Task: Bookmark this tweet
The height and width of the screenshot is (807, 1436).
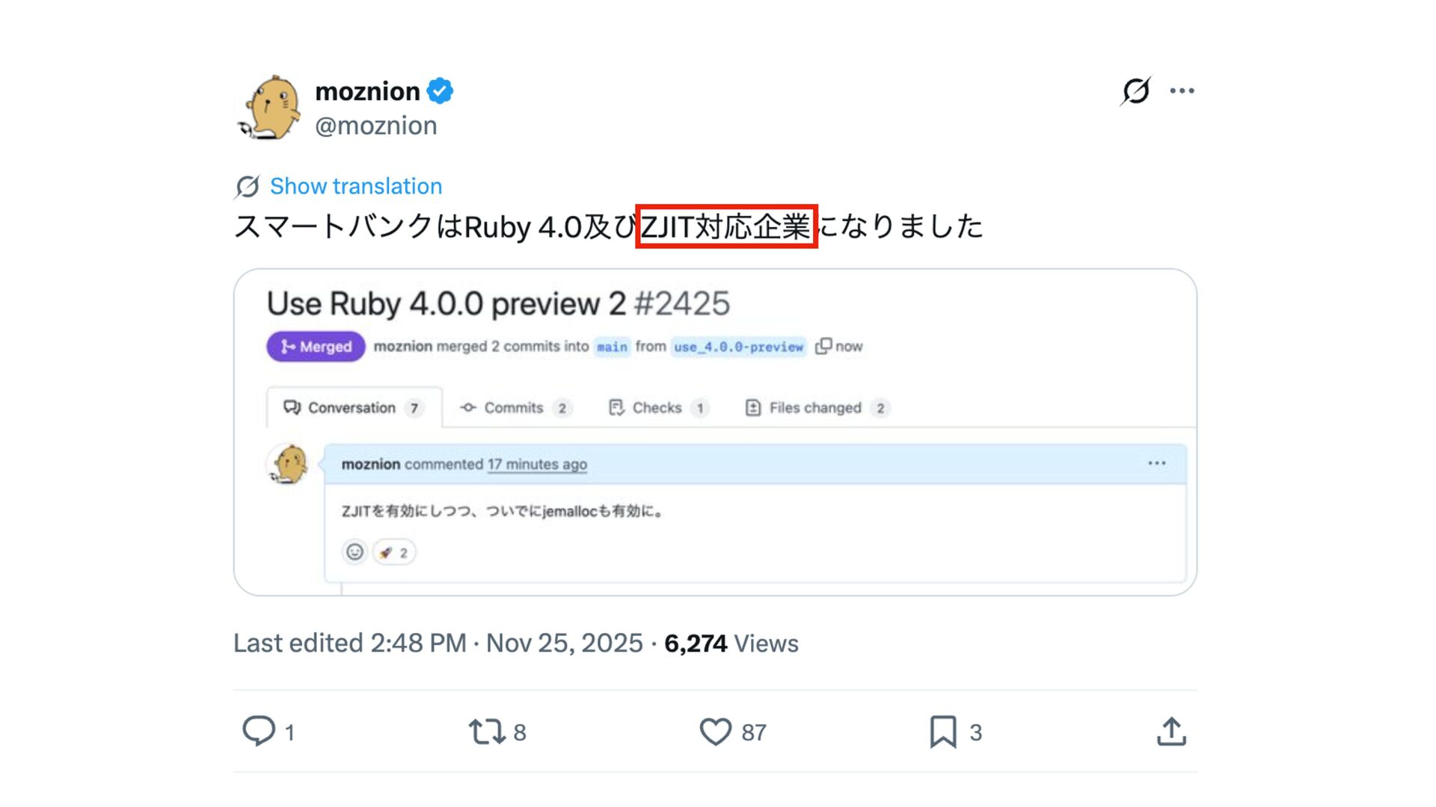Action: point(942,732)
